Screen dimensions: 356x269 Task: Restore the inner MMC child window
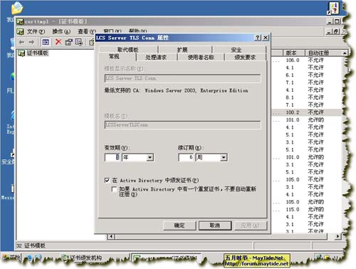pyautogui.click(x=335, y=31)
